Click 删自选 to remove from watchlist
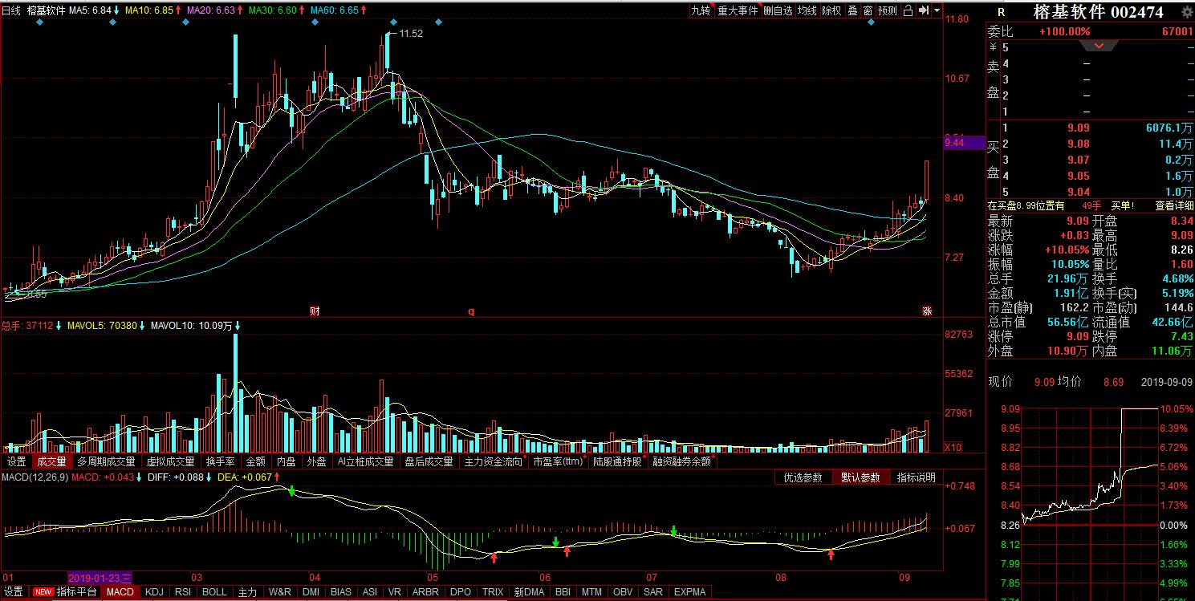This screenshot has width=1195, height=601. coord(778,10)
